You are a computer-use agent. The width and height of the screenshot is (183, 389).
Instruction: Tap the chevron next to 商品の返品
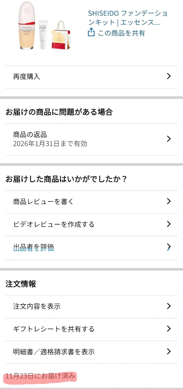pos(169,139)
